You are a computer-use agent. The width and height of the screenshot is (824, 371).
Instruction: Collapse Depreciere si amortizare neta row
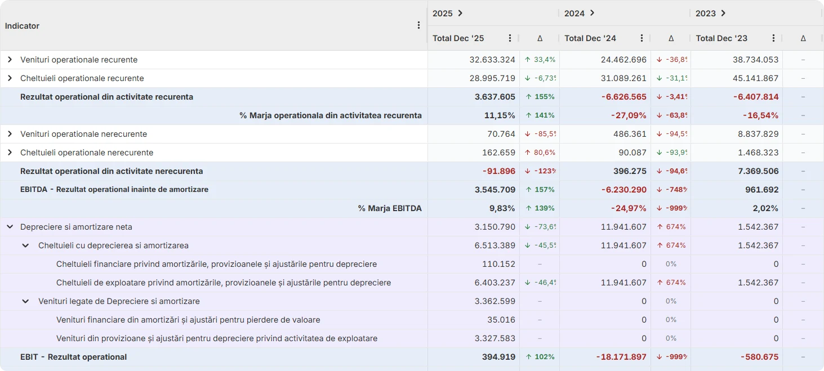coord(10,227)
